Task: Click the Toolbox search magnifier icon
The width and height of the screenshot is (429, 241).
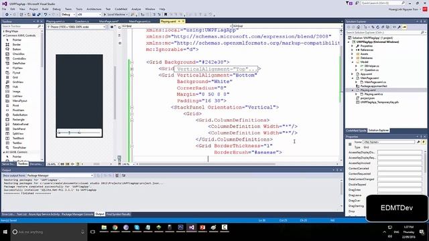Action: (x=40, y=26)
